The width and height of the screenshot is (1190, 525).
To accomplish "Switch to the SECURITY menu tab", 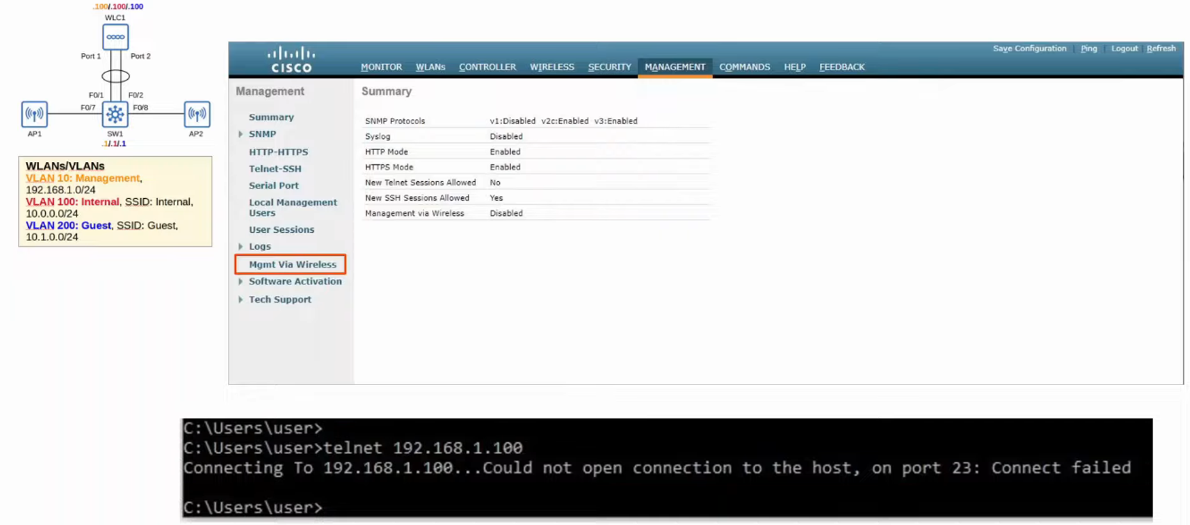I will 609,67.
